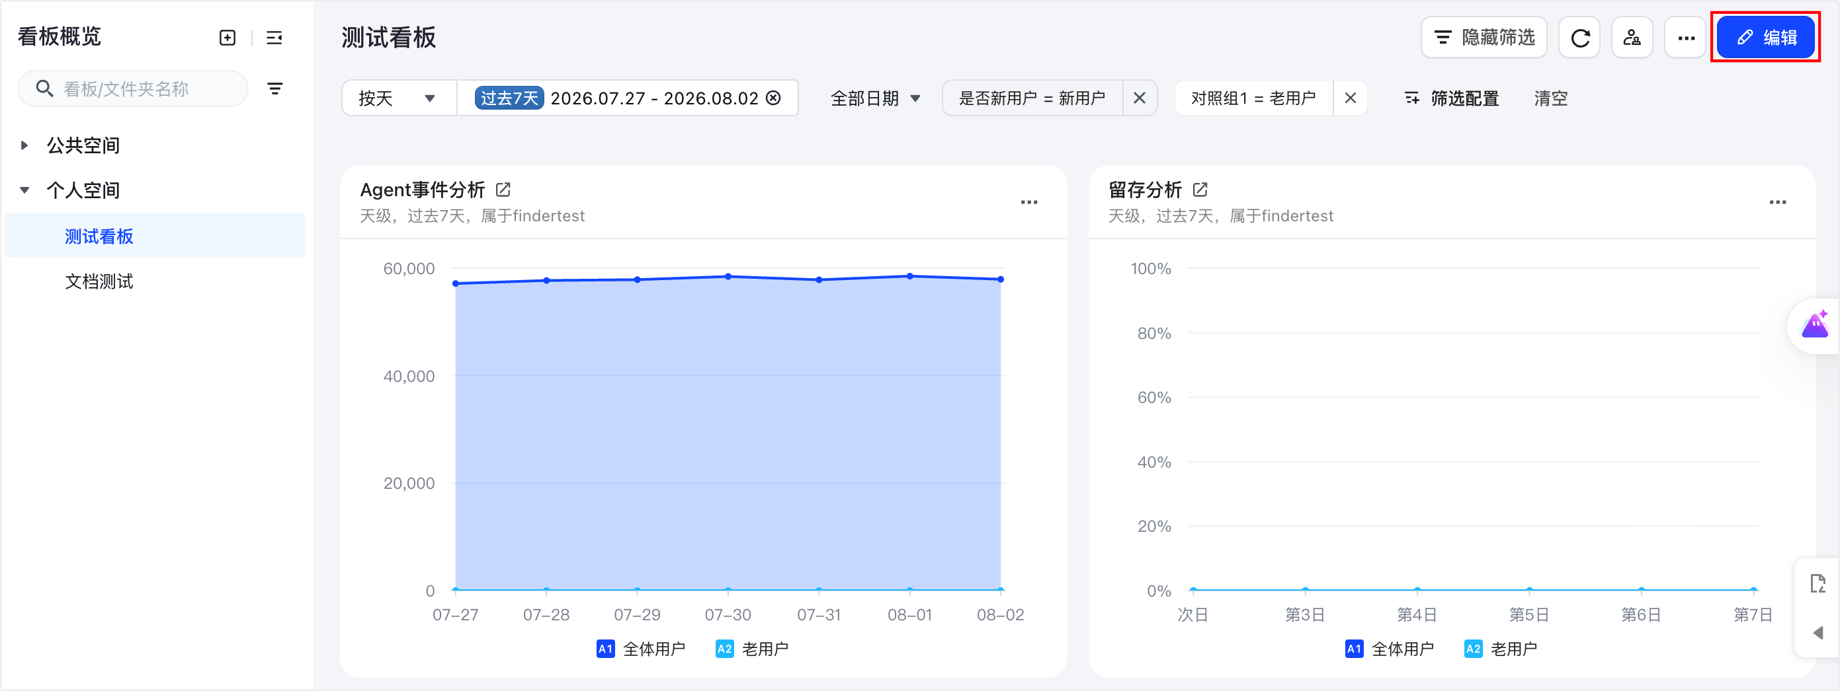Image resolution: width=1840 pixels, height=691 pixels.
Task: Open 留存分析 external link icon
Action: point(1200,190)
